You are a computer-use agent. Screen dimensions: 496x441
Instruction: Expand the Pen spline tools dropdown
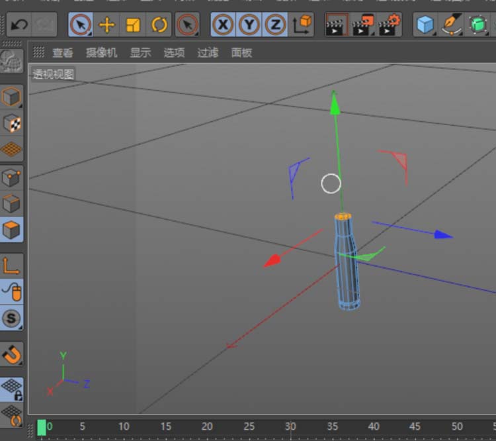(x=452, y=25)
